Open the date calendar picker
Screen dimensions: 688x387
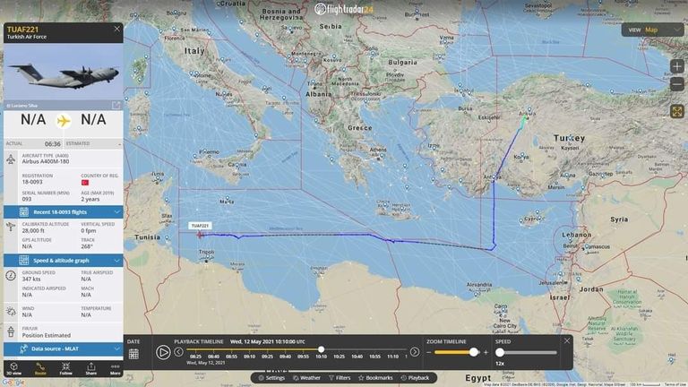[133, 354]
